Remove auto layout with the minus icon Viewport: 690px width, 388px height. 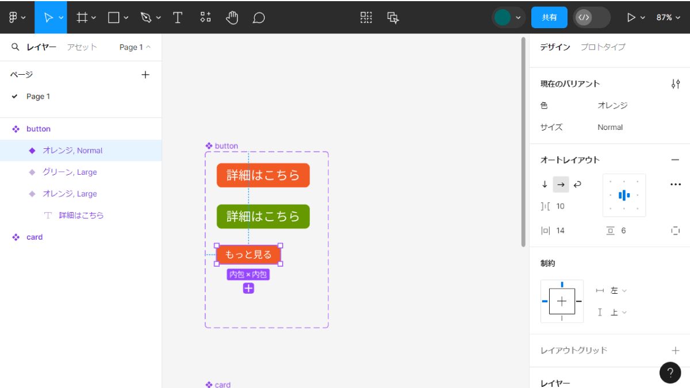click(675, 160)
